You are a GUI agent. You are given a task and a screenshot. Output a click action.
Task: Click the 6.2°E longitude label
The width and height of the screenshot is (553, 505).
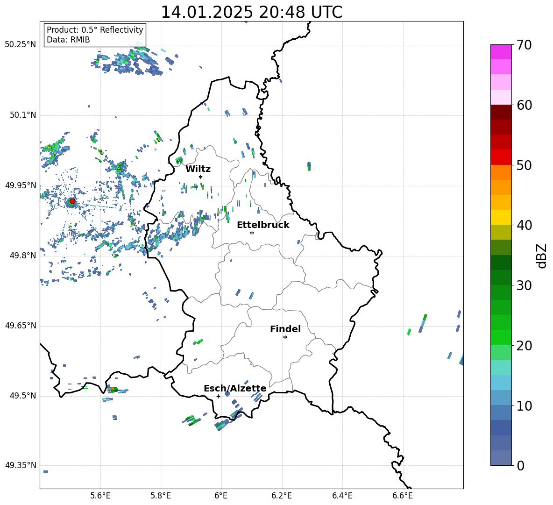[282, 496]
